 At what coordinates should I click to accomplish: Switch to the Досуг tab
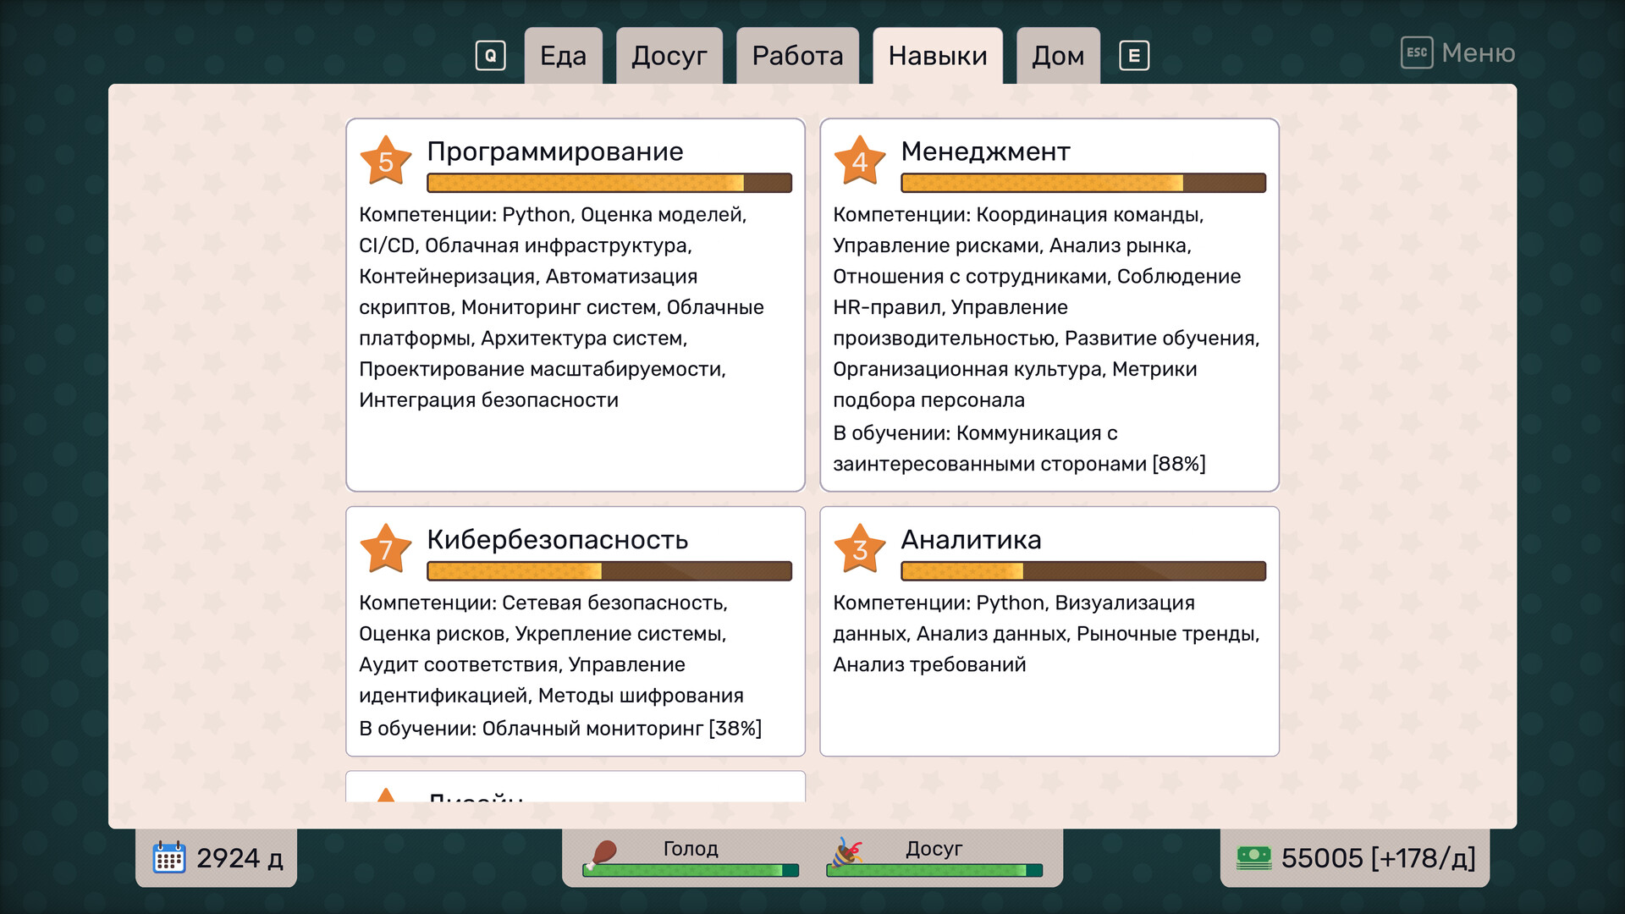pos(669,56)
